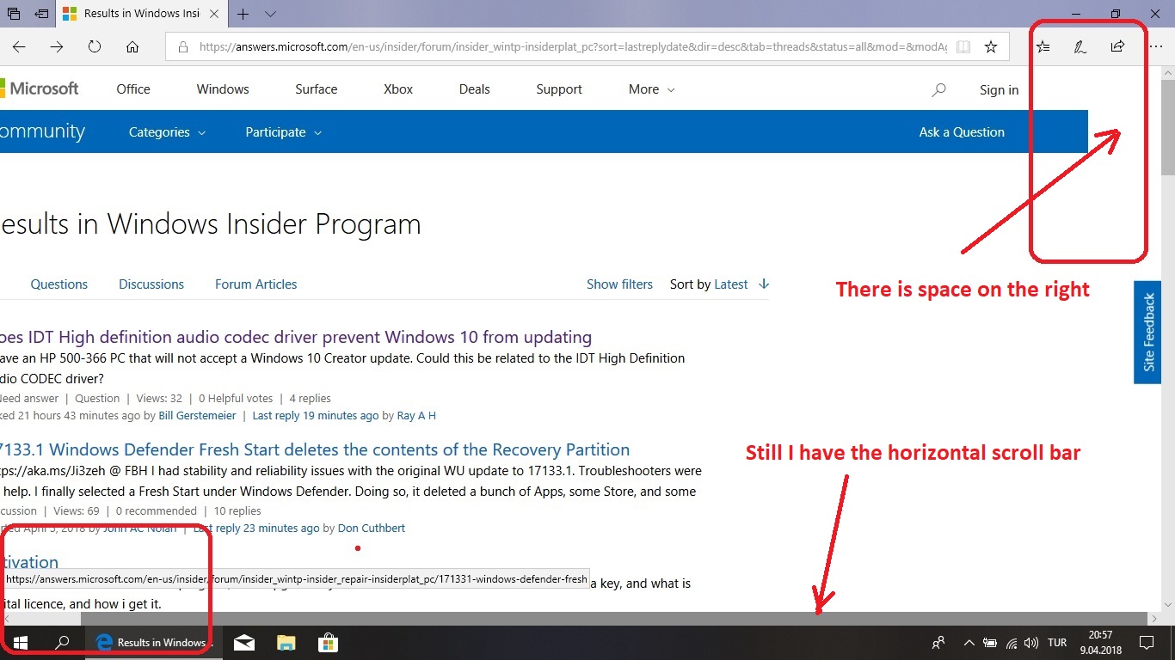1175x660 pixels.
Task: Open Windows Defender Fresh Start thread title
Action: pyautogui.click(x=315, y=449)
